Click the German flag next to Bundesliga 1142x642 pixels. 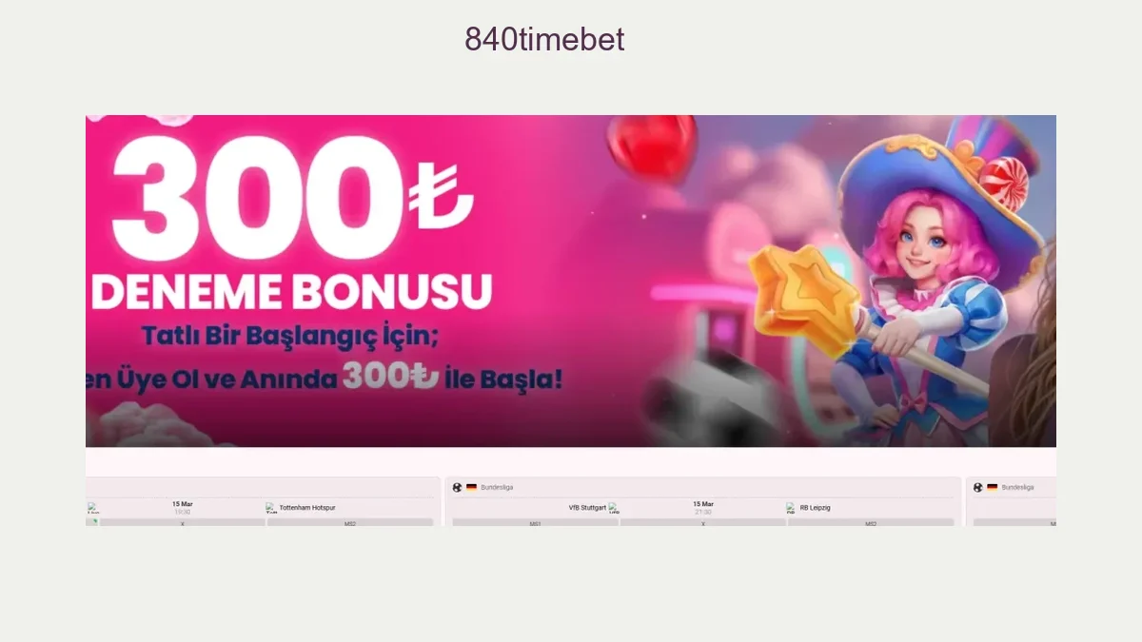[471, 487]
